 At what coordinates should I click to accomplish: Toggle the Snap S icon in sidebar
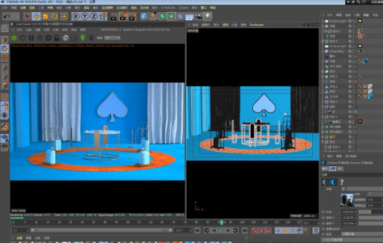(x=5, y=115)
